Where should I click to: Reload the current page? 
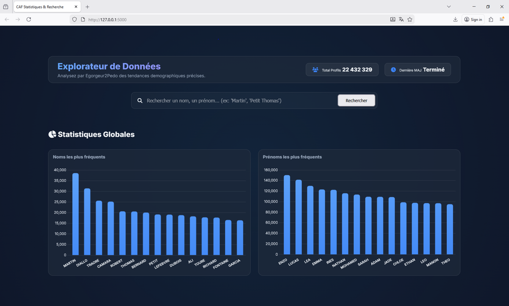(x=29, y=19)
